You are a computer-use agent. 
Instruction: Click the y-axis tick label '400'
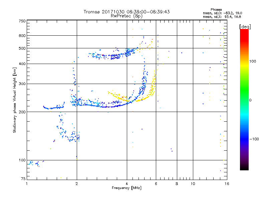22,64
